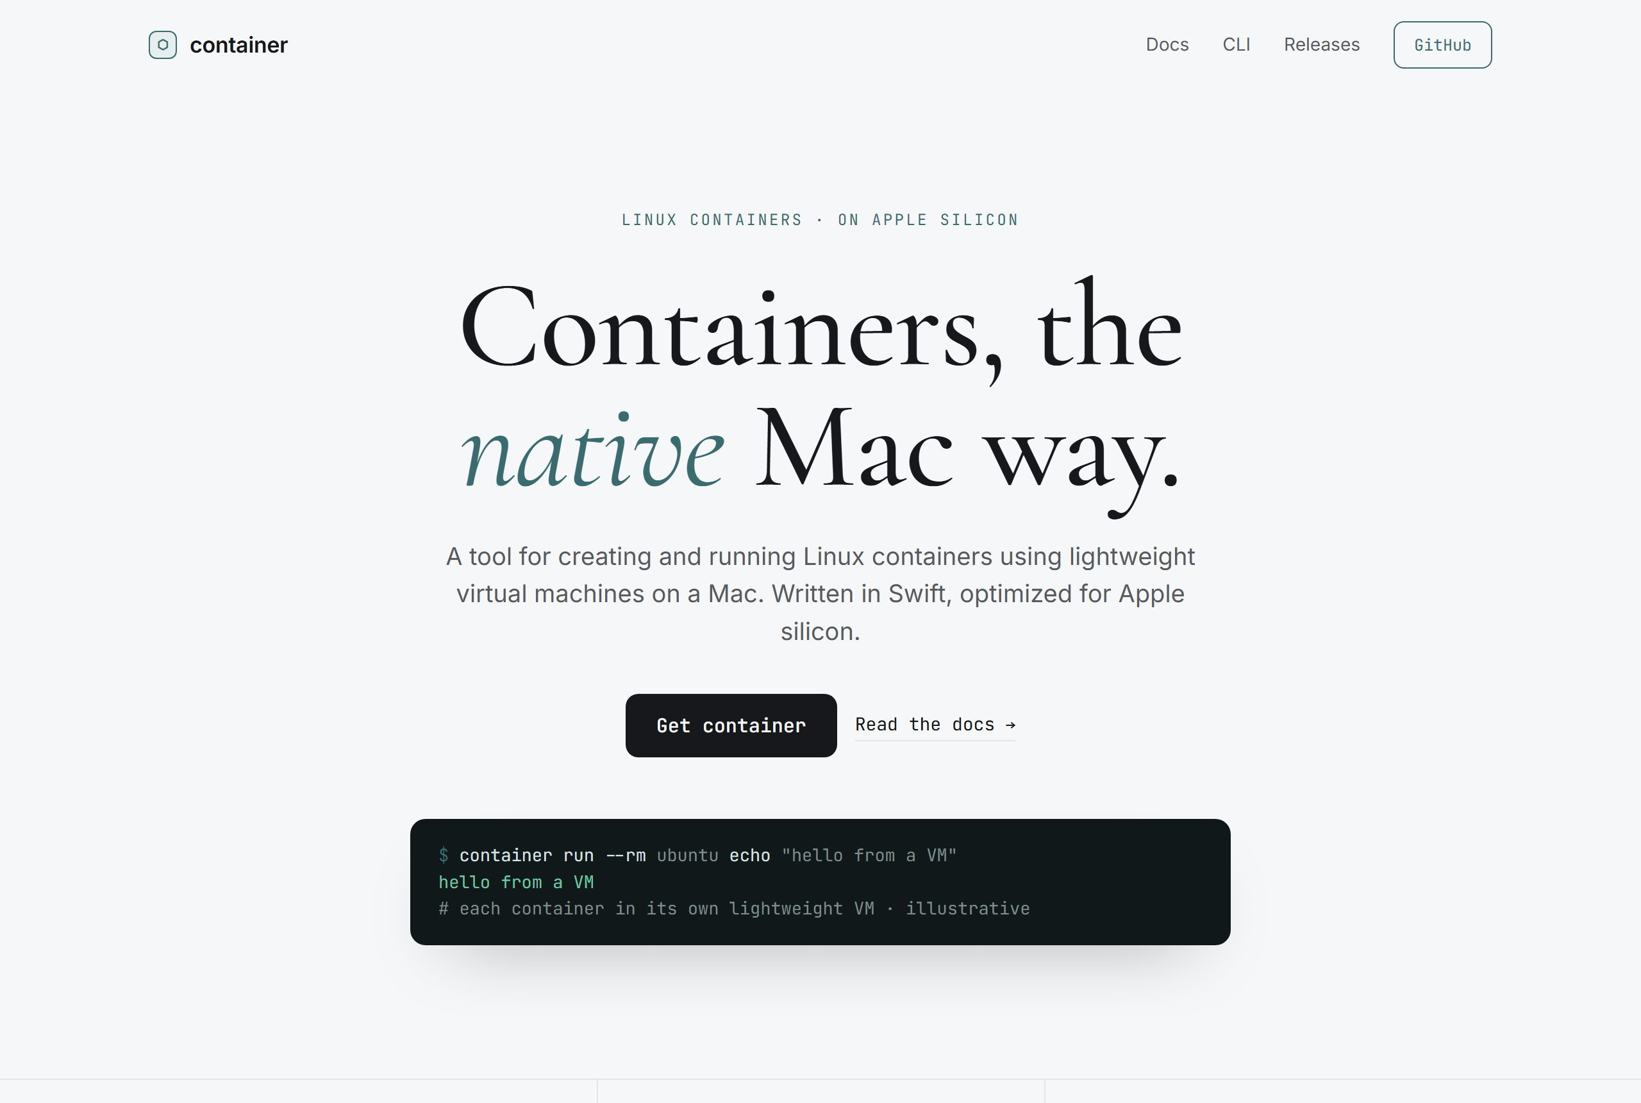
Task: Click the description paragraph starting "A tool for creating"
Action: coord(820,594)
